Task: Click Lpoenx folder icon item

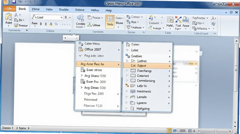Action: (148, 103)
